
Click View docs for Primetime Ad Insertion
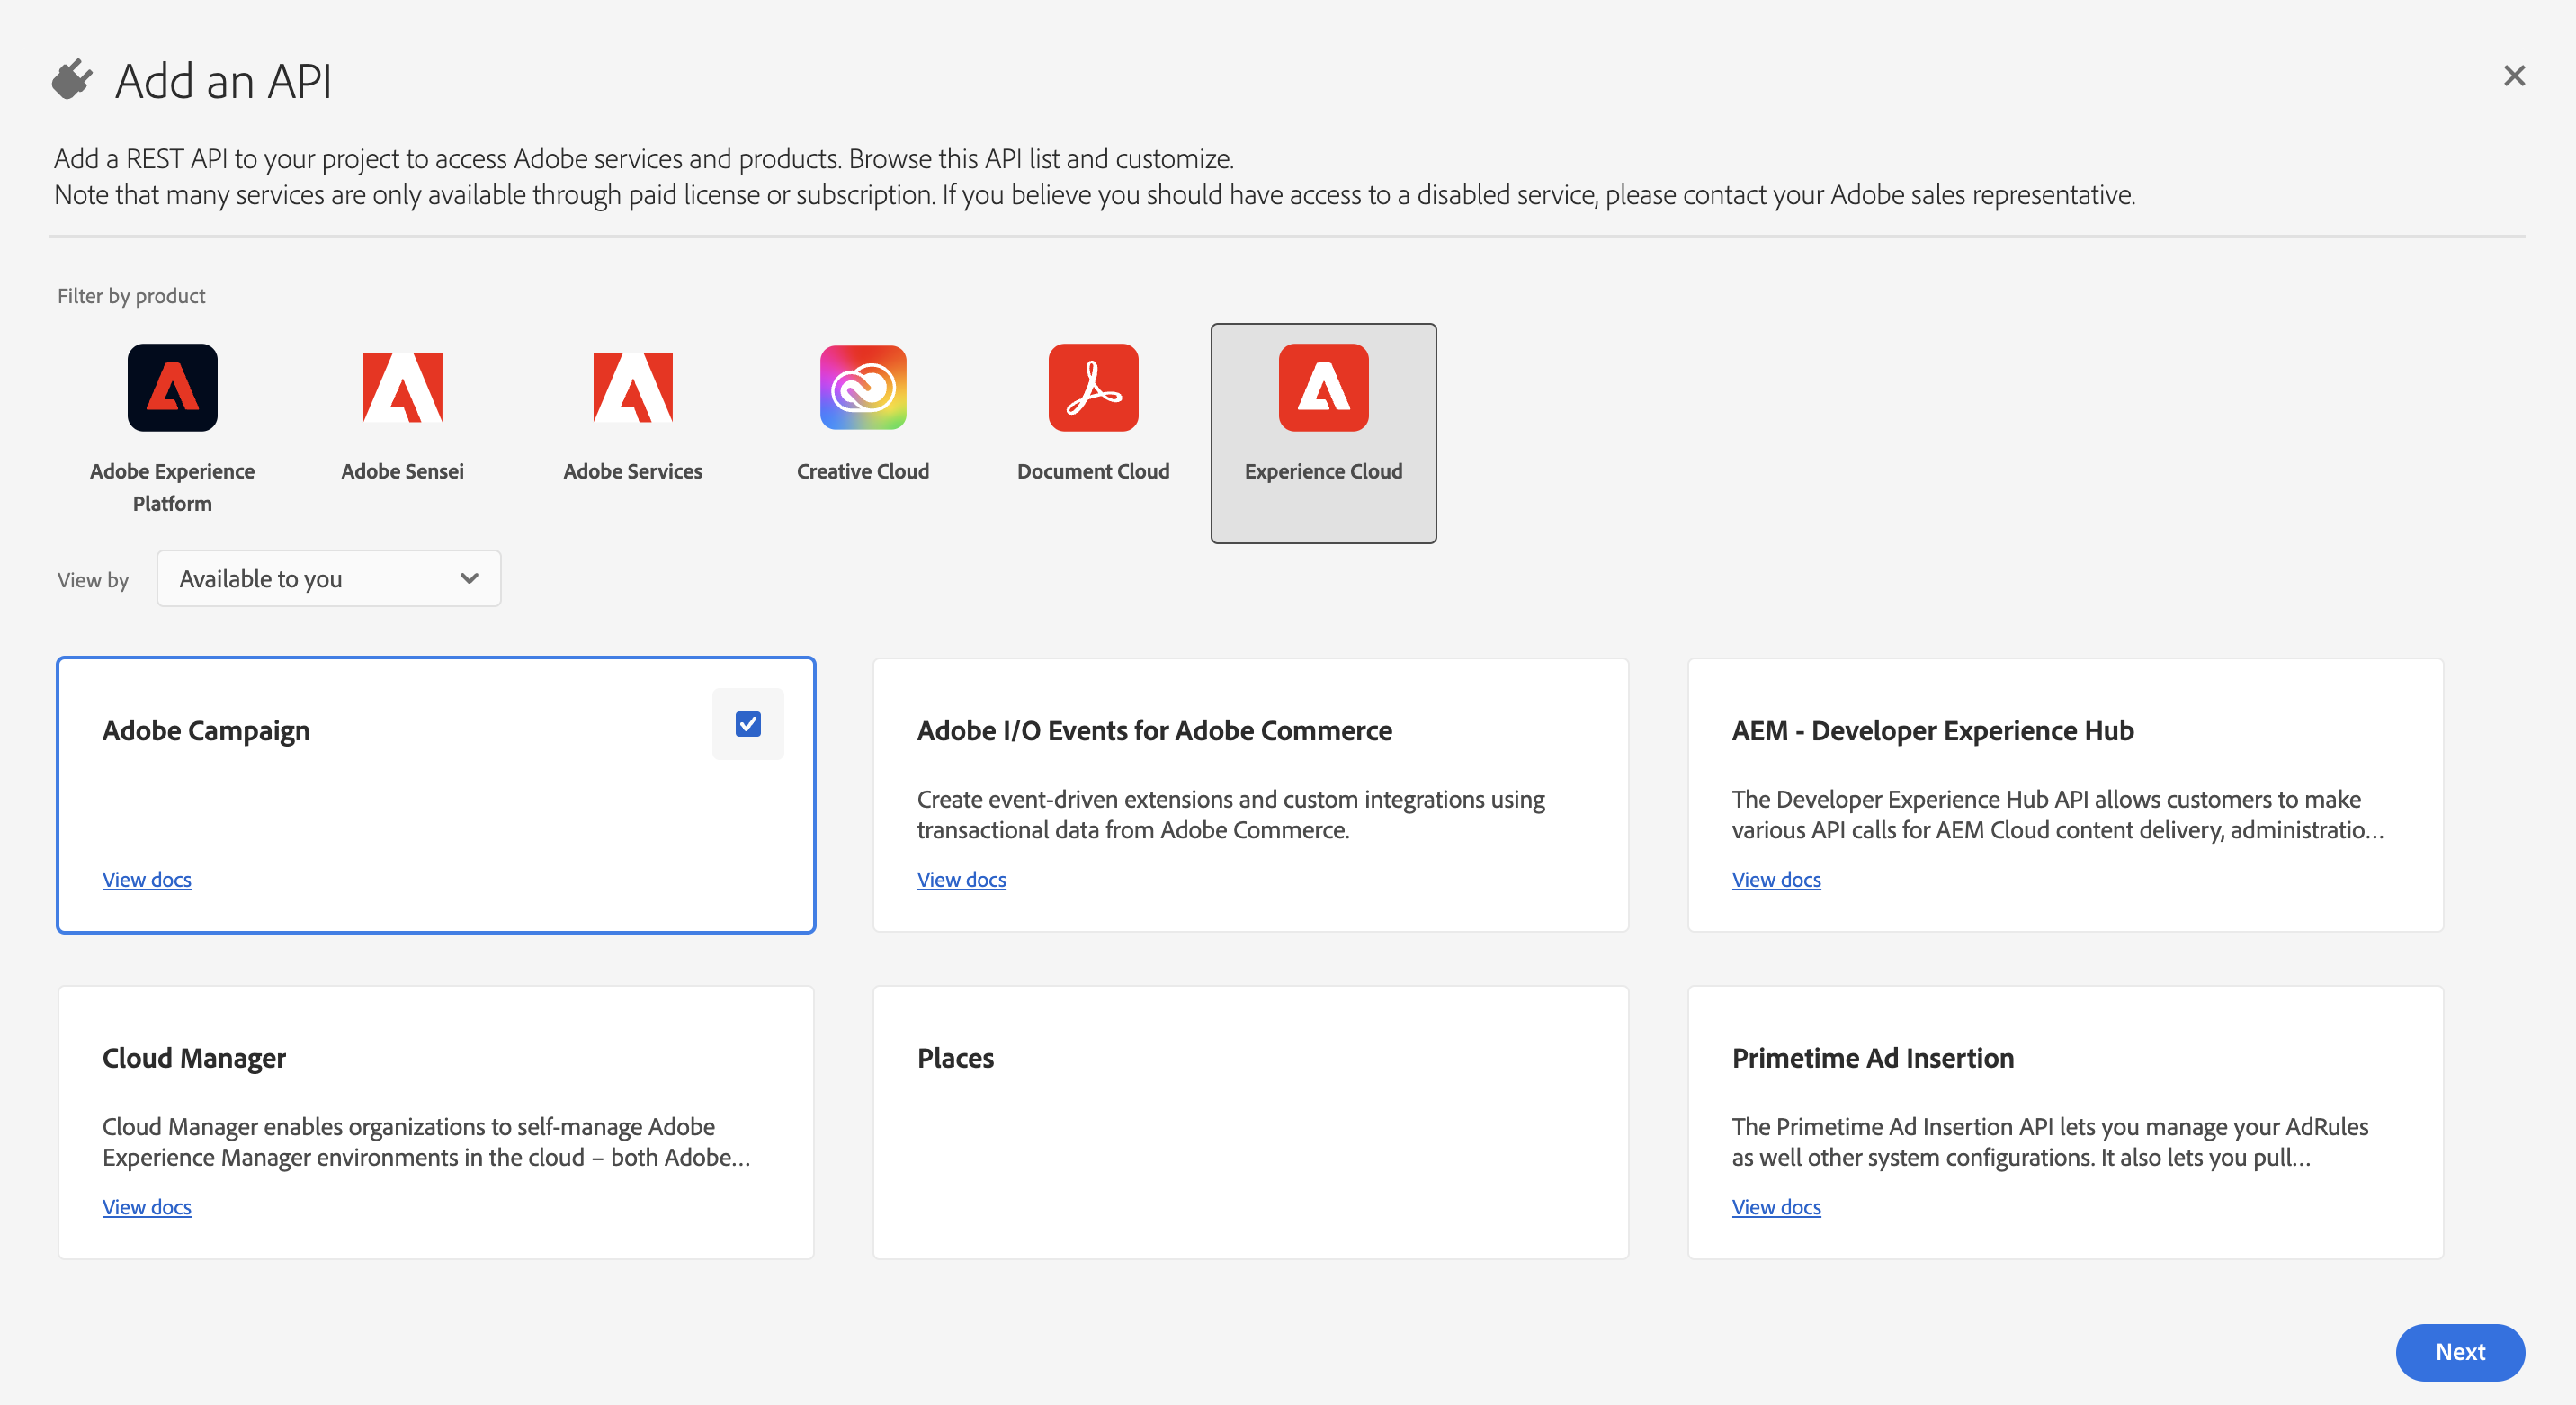click(x=1775, y=1207)
